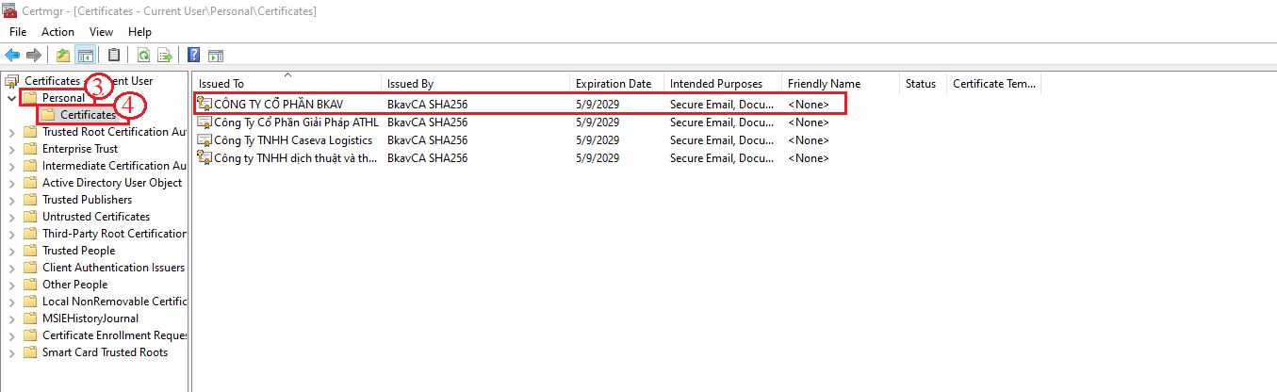This screenshot has width=1277, height=392.
Task: Expand the Local NonRemovable Certific node
Action: click(x=11, y=302)
